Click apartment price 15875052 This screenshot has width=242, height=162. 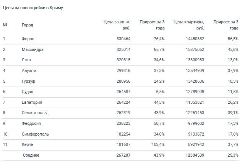pos(195,50)
